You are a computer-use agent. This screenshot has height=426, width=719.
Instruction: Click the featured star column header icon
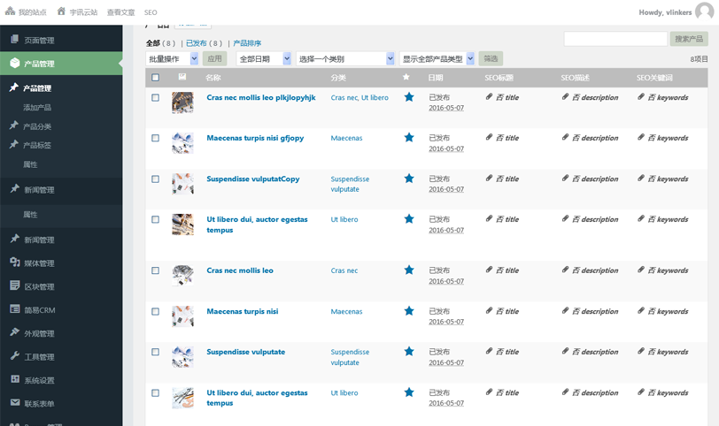(x=406, y=77)
